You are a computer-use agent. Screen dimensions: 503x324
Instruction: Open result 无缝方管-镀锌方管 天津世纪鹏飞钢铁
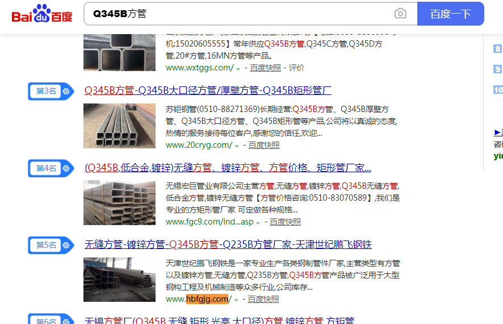(x=228, y=244)
